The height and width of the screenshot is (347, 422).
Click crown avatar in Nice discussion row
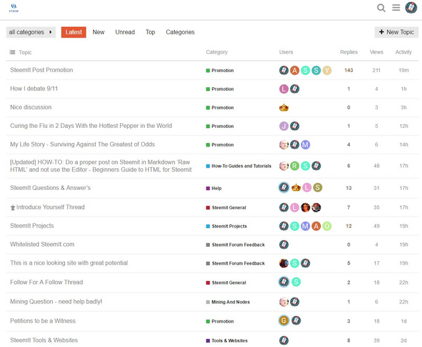284,108
